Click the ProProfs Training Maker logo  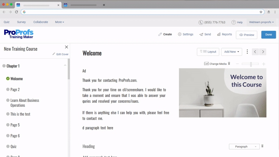[x=19, y=34]
